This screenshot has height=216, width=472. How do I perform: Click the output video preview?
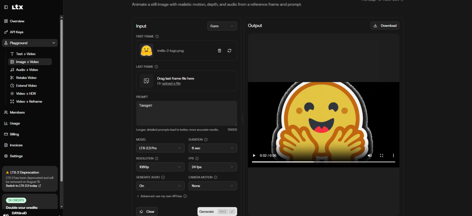(x=323, y=124)
